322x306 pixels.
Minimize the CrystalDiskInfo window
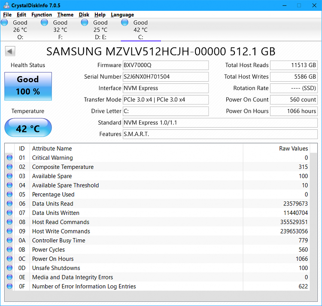(284, 5)
